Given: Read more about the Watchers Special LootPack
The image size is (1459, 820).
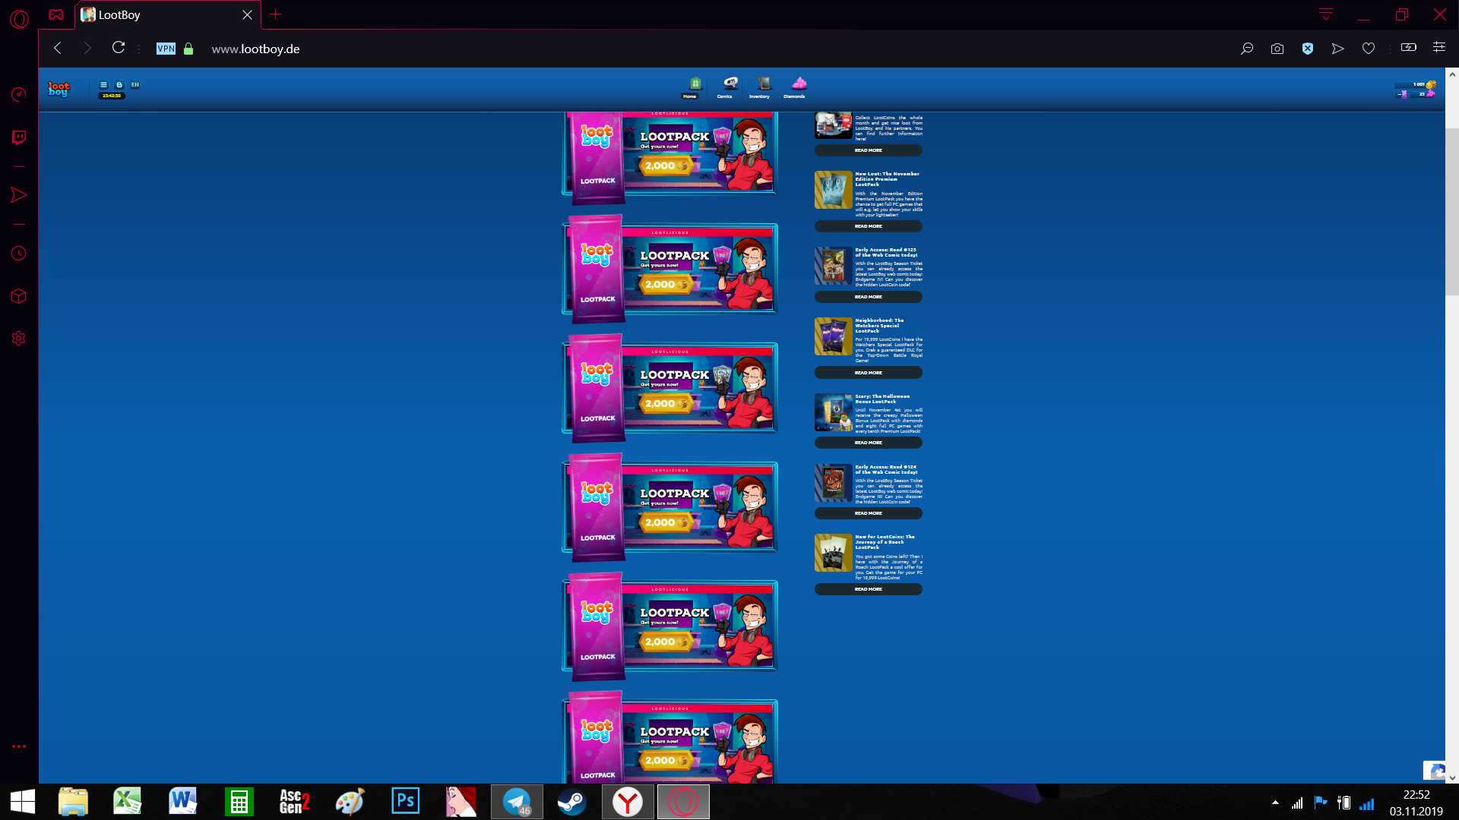Looking at the screenshot, I should pyautogui.click(x=869, y=373).
